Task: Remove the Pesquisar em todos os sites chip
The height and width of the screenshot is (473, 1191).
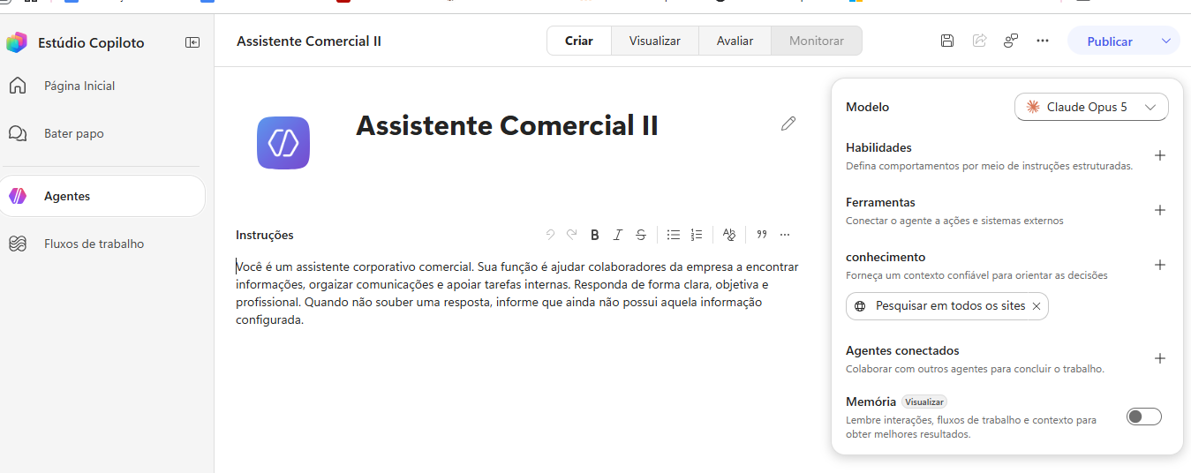Action: click(1036, 306)
